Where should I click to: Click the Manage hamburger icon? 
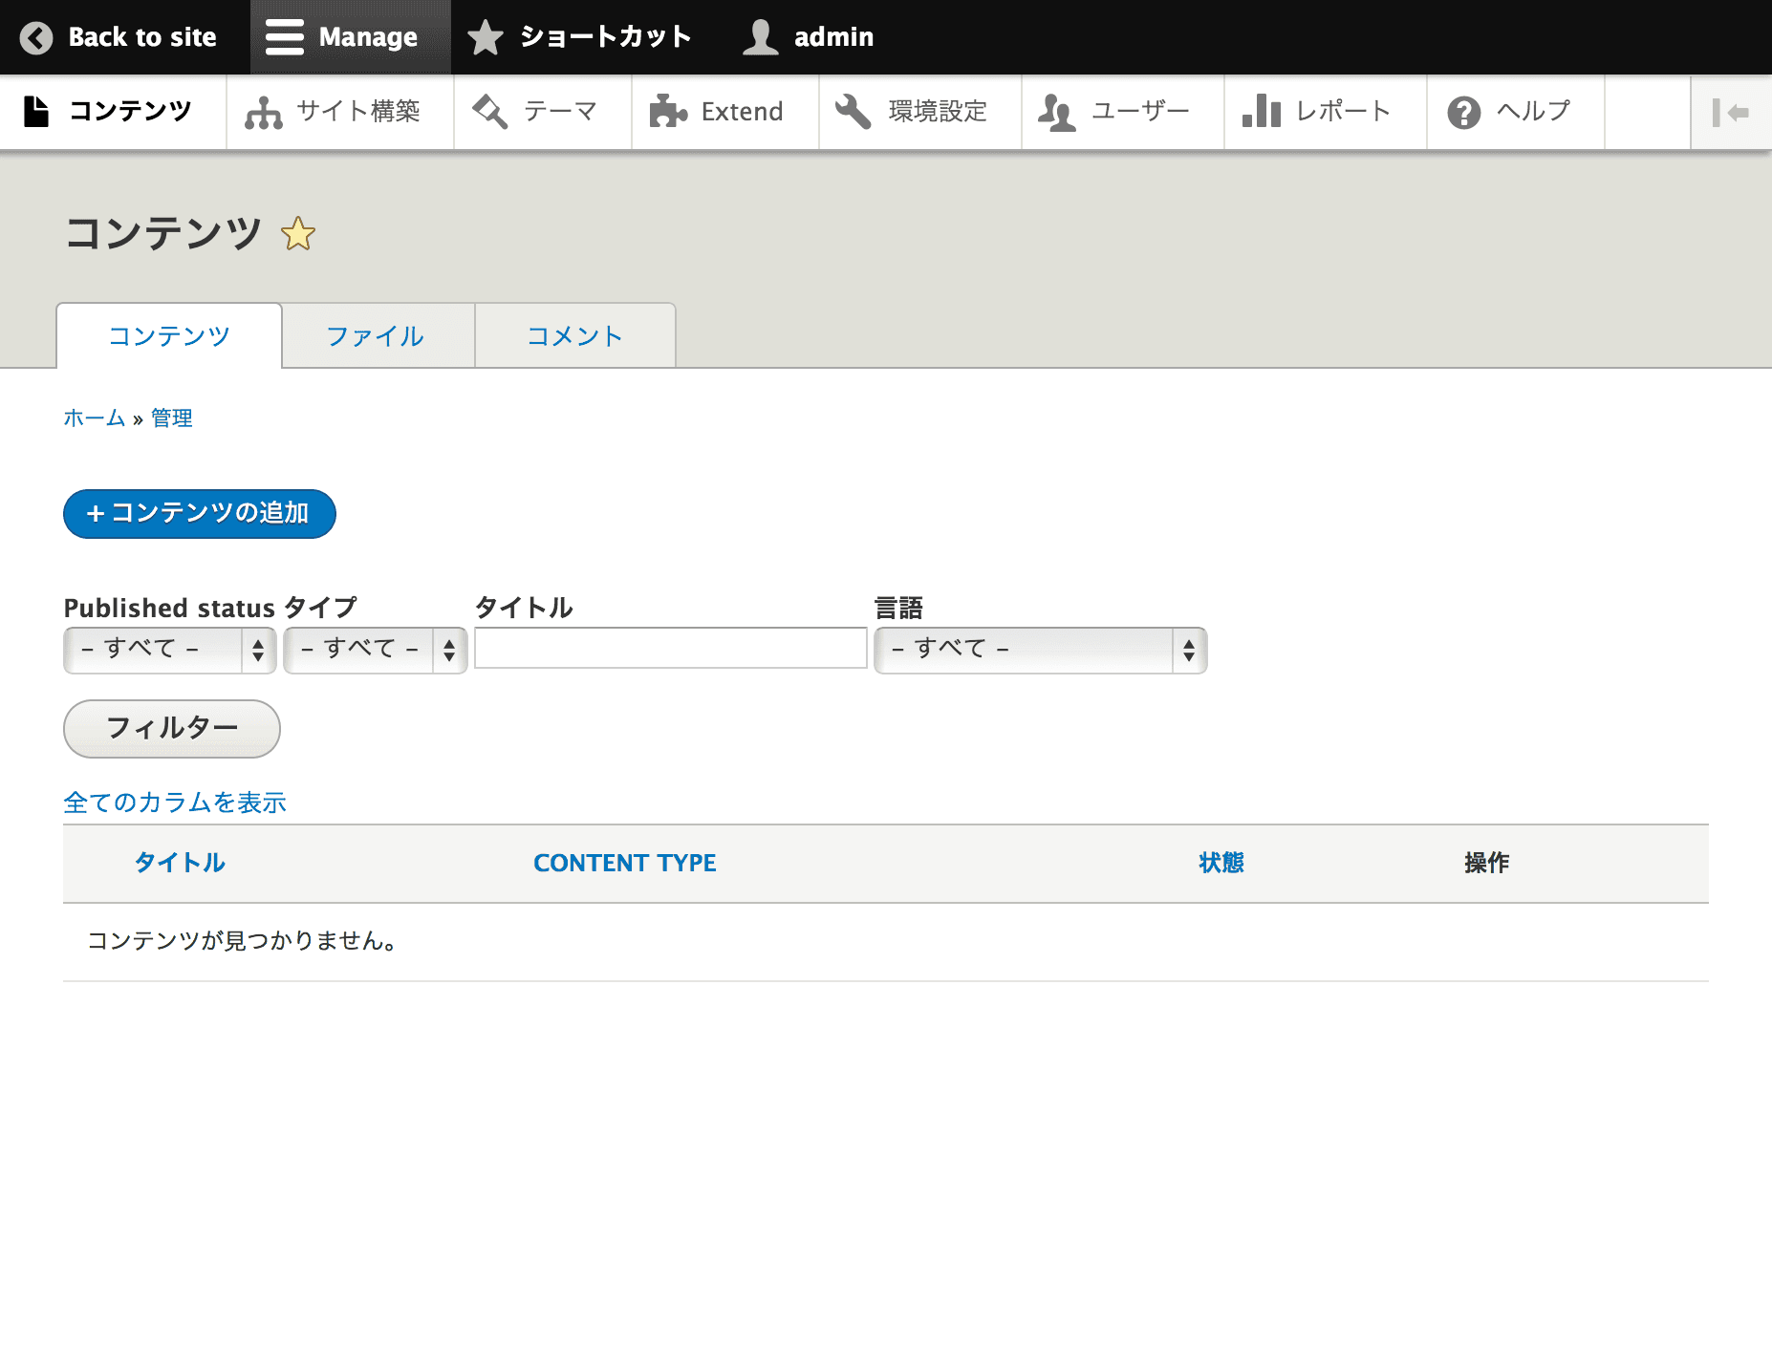[284, 37]
